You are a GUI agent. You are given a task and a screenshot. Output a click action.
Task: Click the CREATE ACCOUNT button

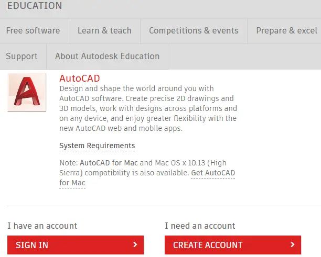coord(233,245)
